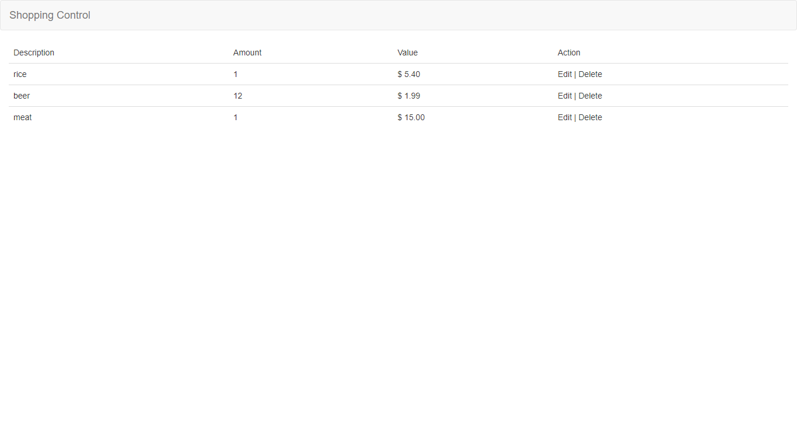
Task: Open the Shopping Control navbar brand link
Action: [x=50, y=15]
